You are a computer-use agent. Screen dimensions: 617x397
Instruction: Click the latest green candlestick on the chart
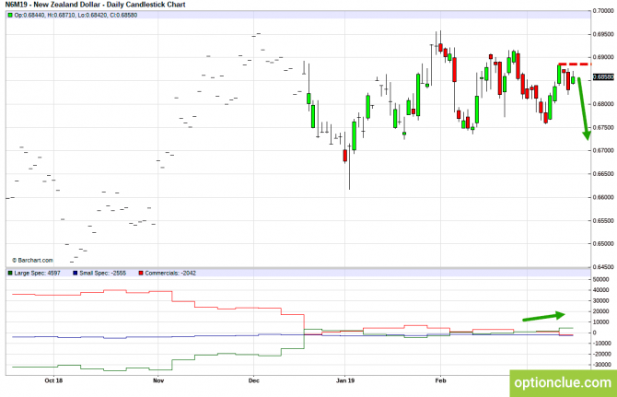pyautogui.click(x=573, y=78)
